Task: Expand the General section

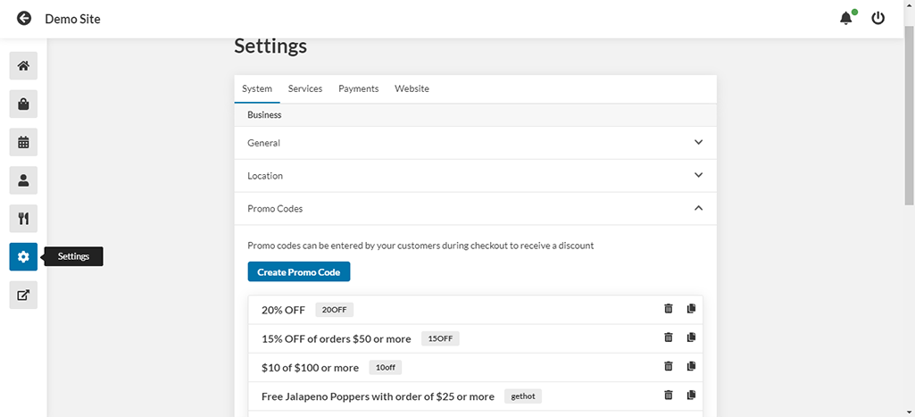Action: (x=476, y=143)
